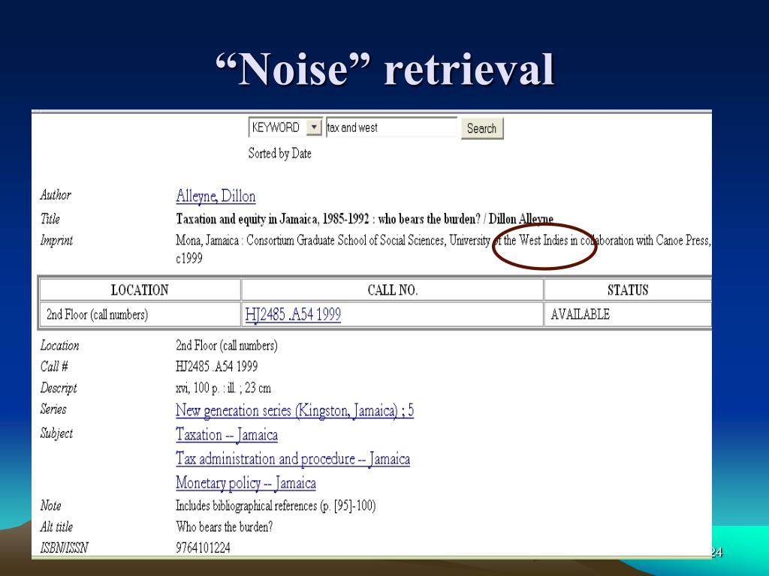Follow subject link Monetary policy -- Jamaica
This screenshot has width=769, height=576.
(x=246, y=483)
